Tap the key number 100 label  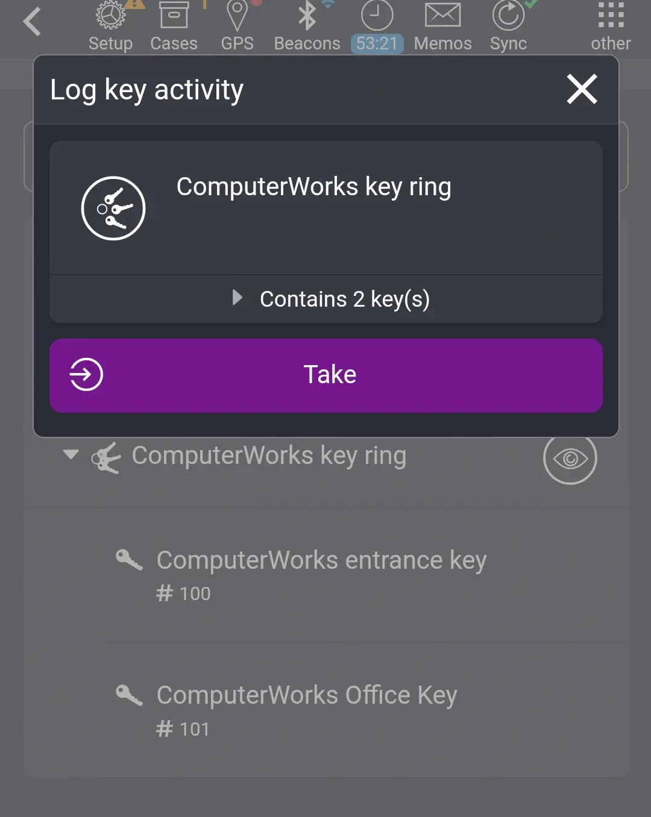coord(183,593)
